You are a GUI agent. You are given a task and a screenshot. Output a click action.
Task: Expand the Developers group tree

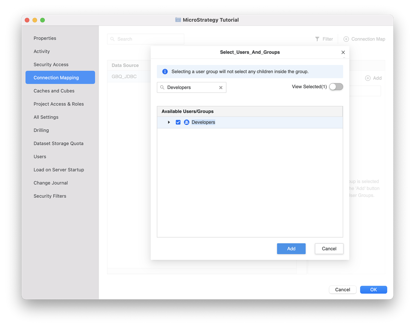[169, 122]
